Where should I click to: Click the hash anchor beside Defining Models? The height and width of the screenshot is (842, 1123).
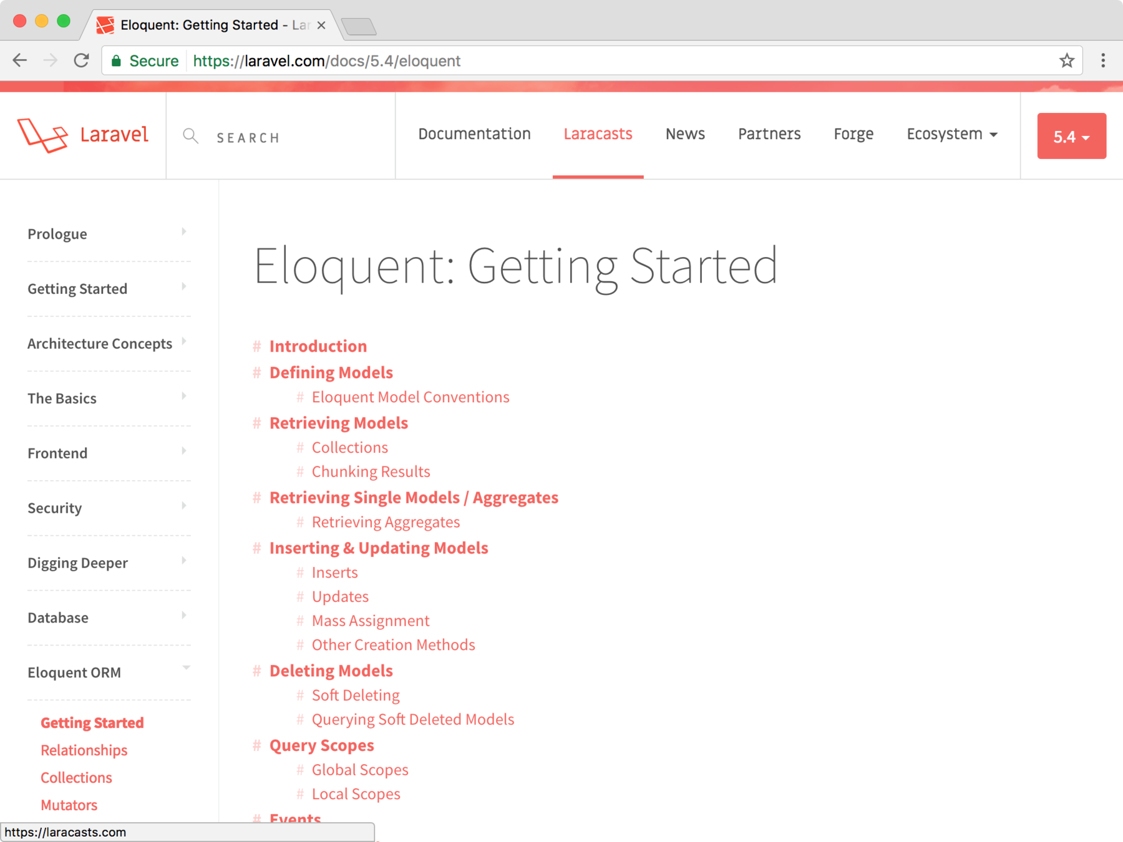point(256,372)
